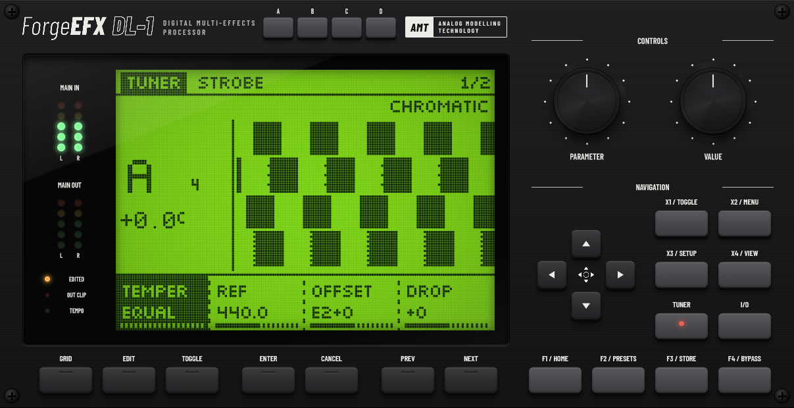
Task: Open the I/O button
Action: (x=745, y=326)
